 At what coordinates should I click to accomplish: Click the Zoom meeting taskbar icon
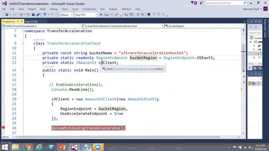[98, 147]
